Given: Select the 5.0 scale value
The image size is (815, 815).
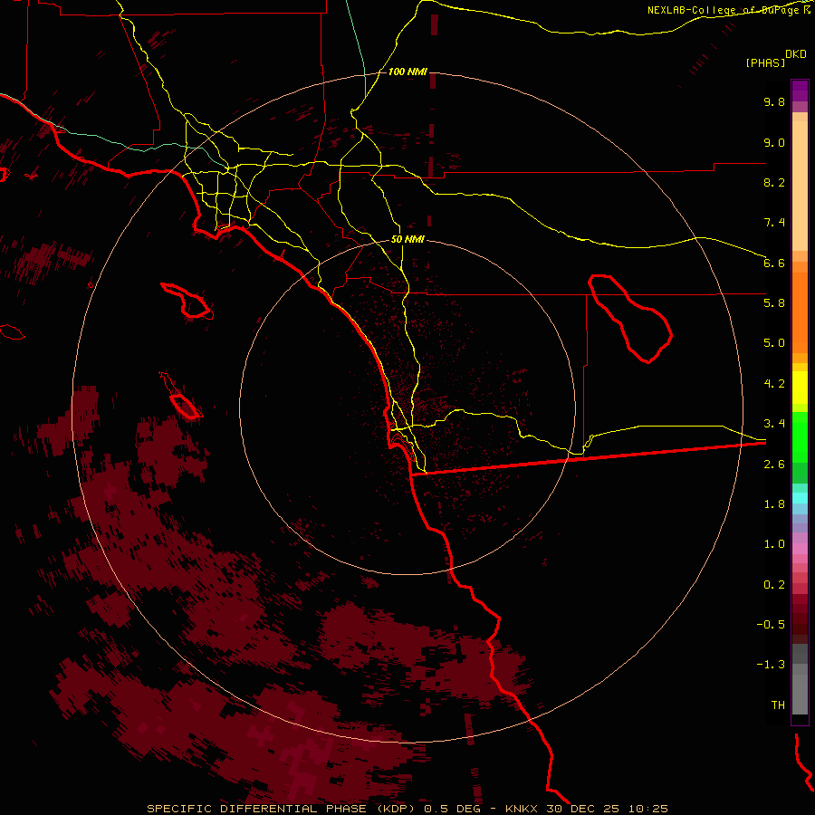Looking at the screenshot, I should 774,343.
